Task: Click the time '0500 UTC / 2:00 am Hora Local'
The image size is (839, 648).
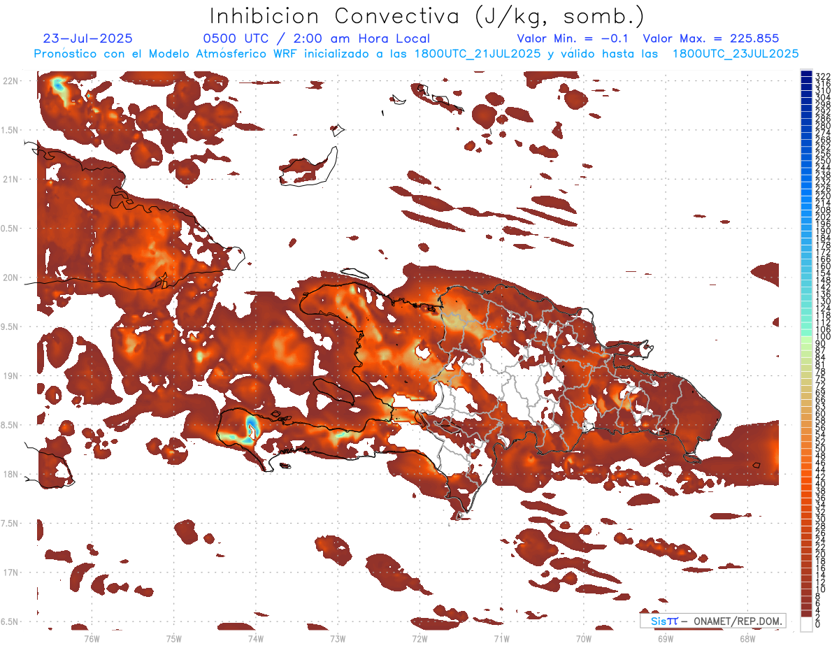Action: [316, 38]
